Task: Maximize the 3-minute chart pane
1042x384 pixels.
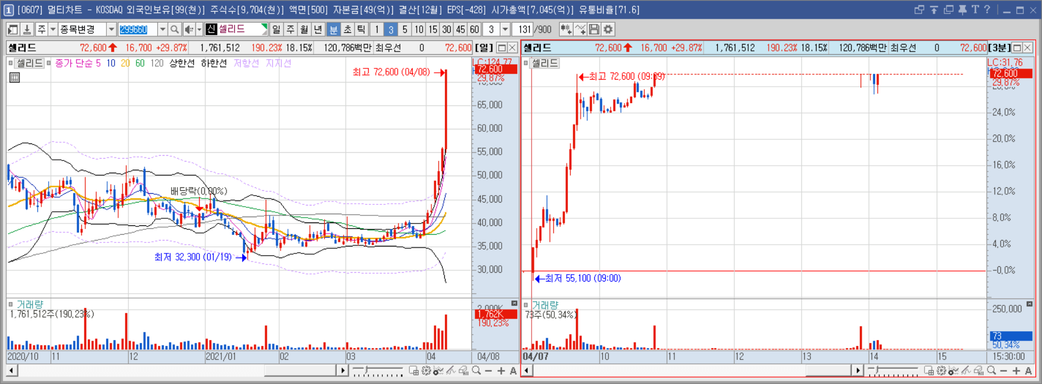Action: click(1017, 47)
